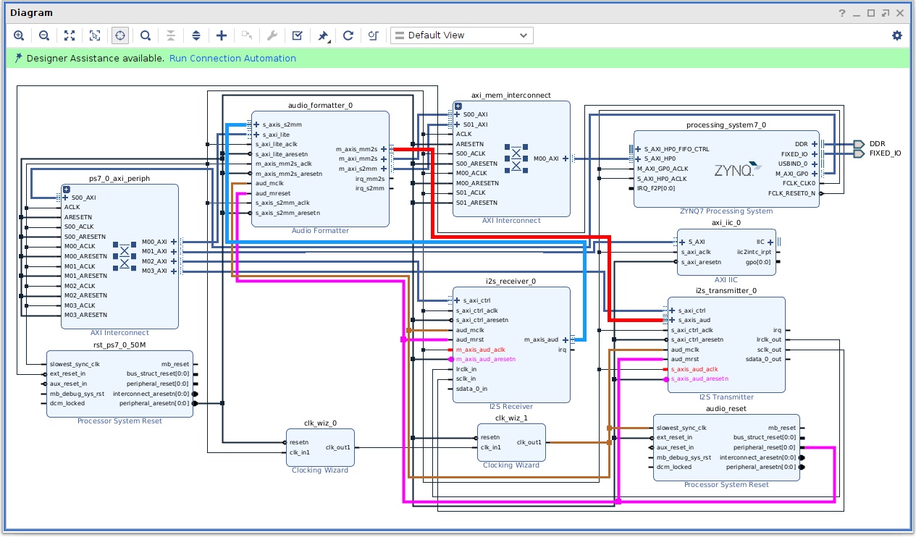Click the IRQ_F2P[0:0] pin label

click(657, 188)
